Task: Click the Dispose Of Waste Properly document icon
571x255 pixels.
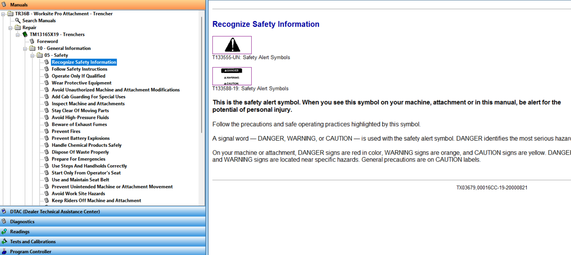Action: pyautogui.click(x=47, y=152)
